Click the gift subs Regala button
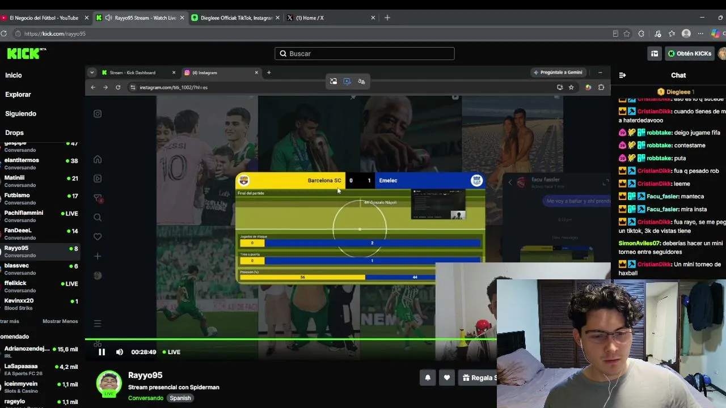 479,377
